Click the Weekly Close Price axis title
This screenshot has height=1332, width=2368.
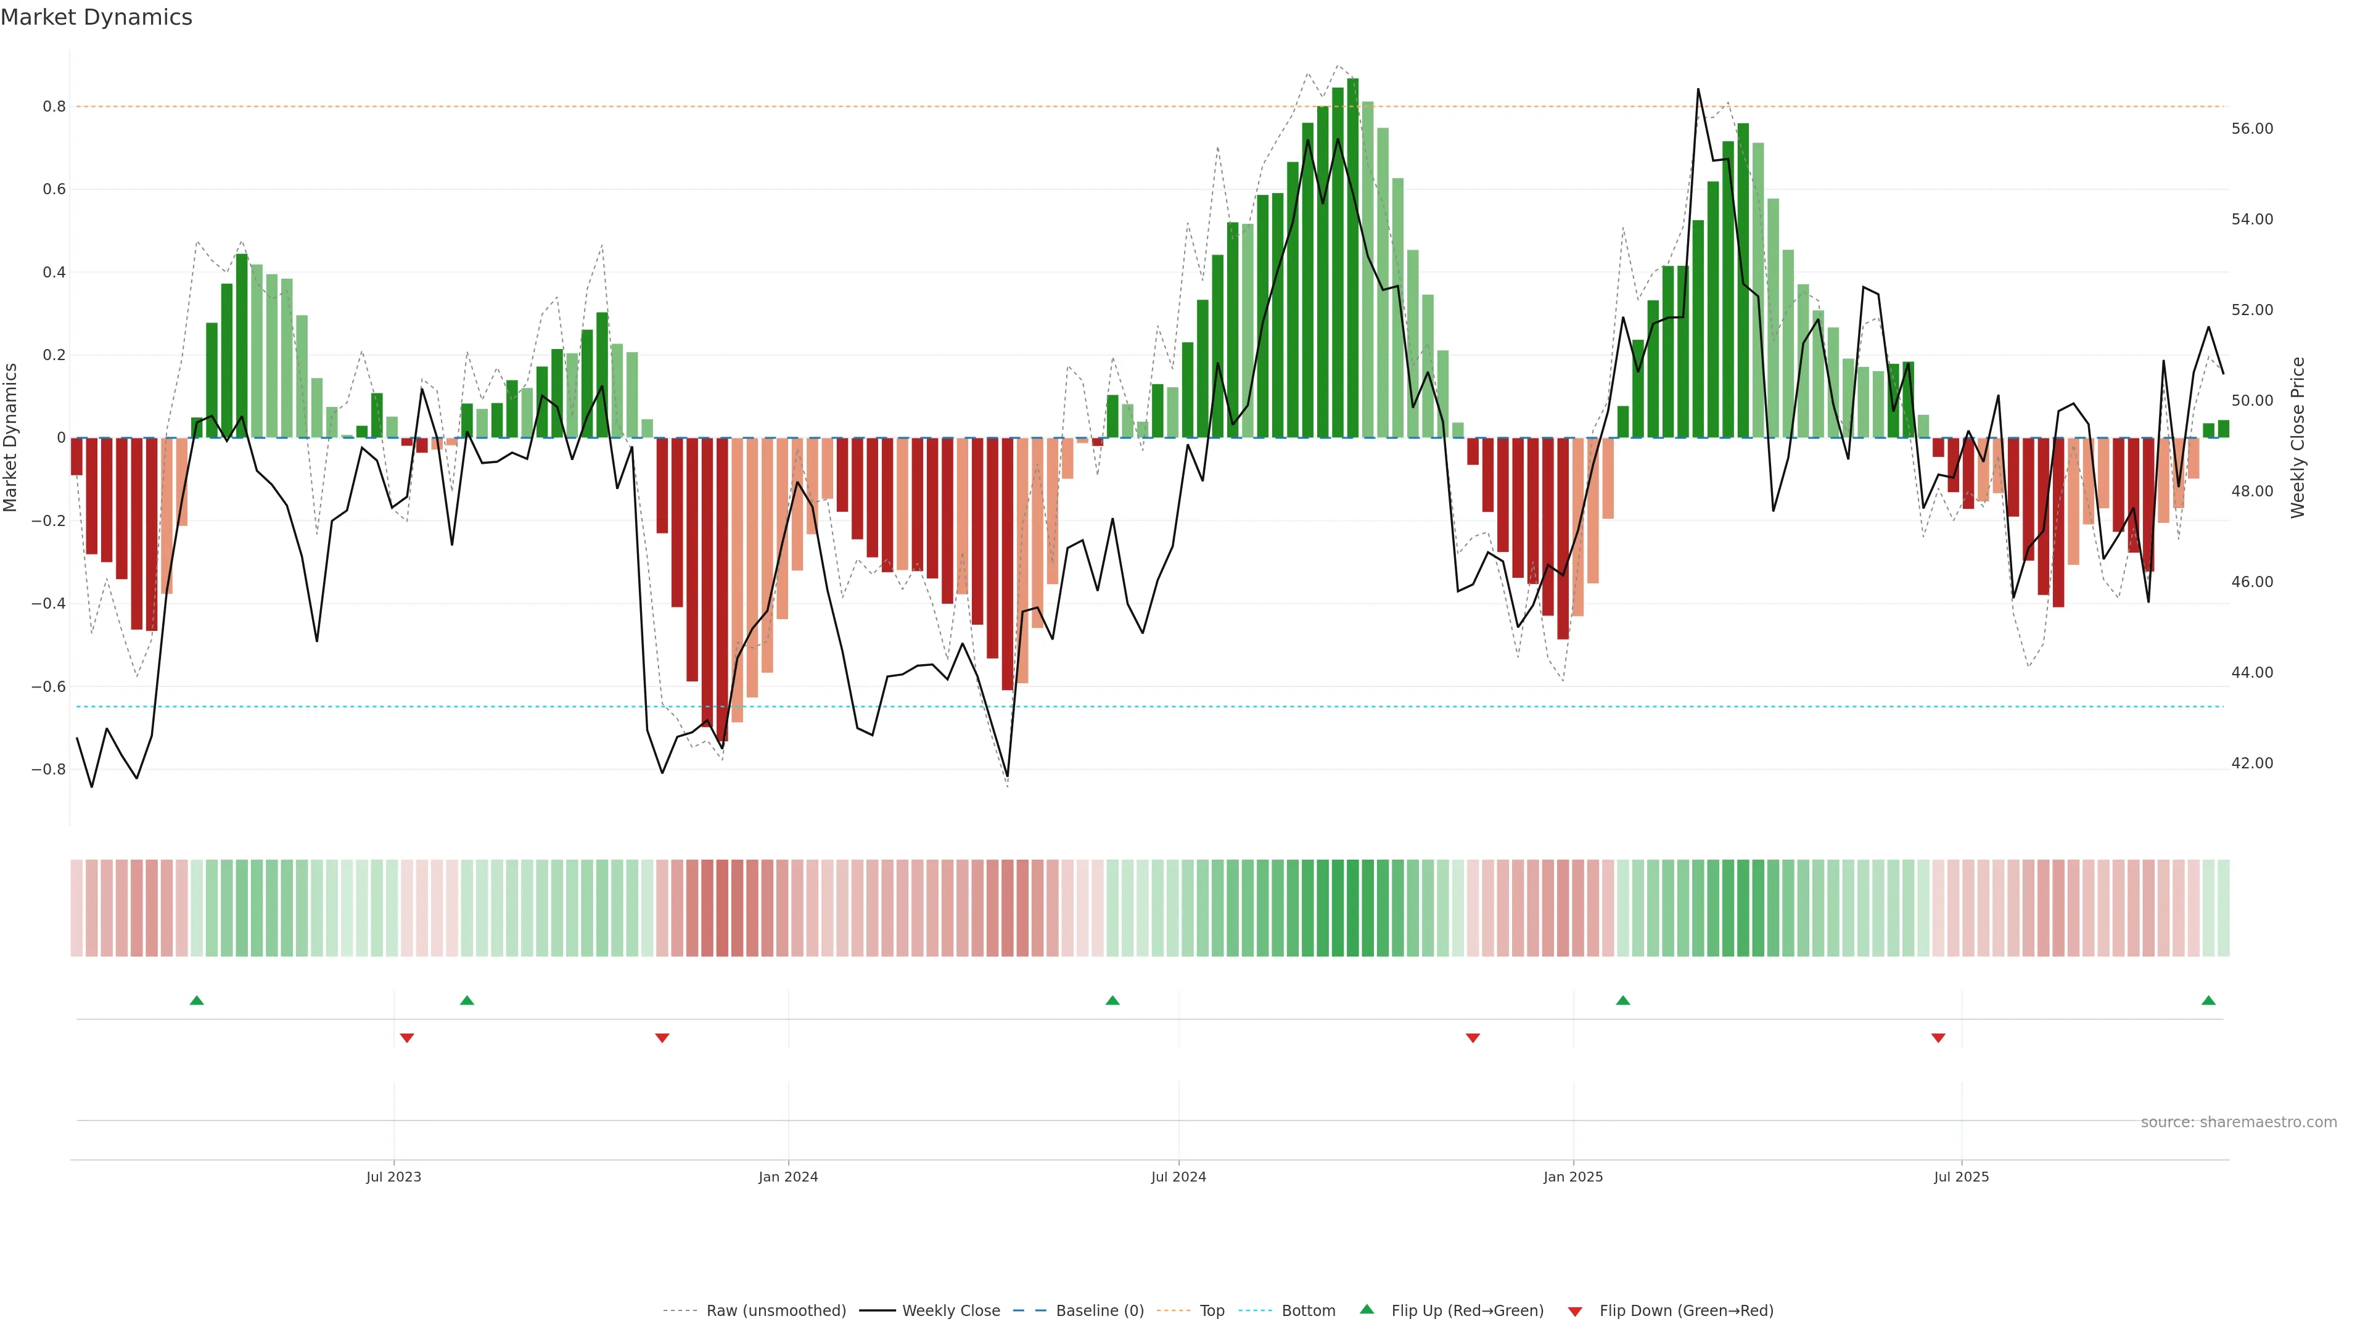tap(2298, 438)
